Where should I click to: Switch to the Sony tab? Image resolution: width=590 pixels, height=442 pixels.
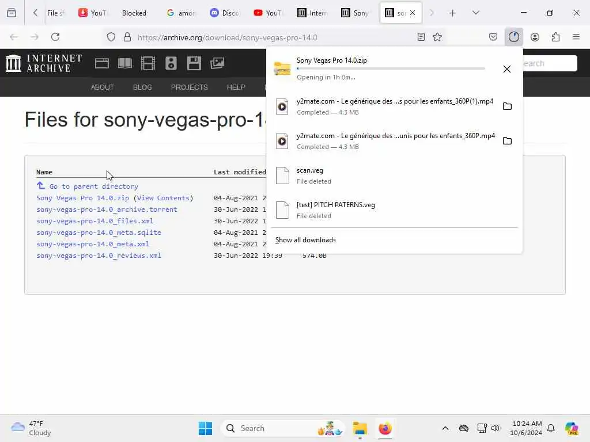pos(355,13)
